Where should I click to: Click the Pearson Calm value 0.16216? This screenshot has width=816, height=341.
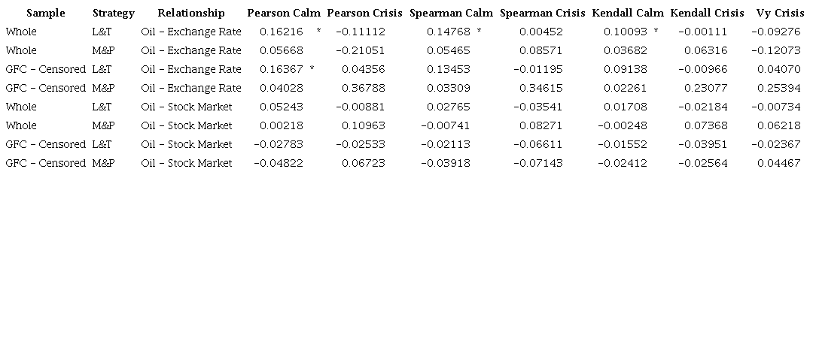(x=282, y=32)
